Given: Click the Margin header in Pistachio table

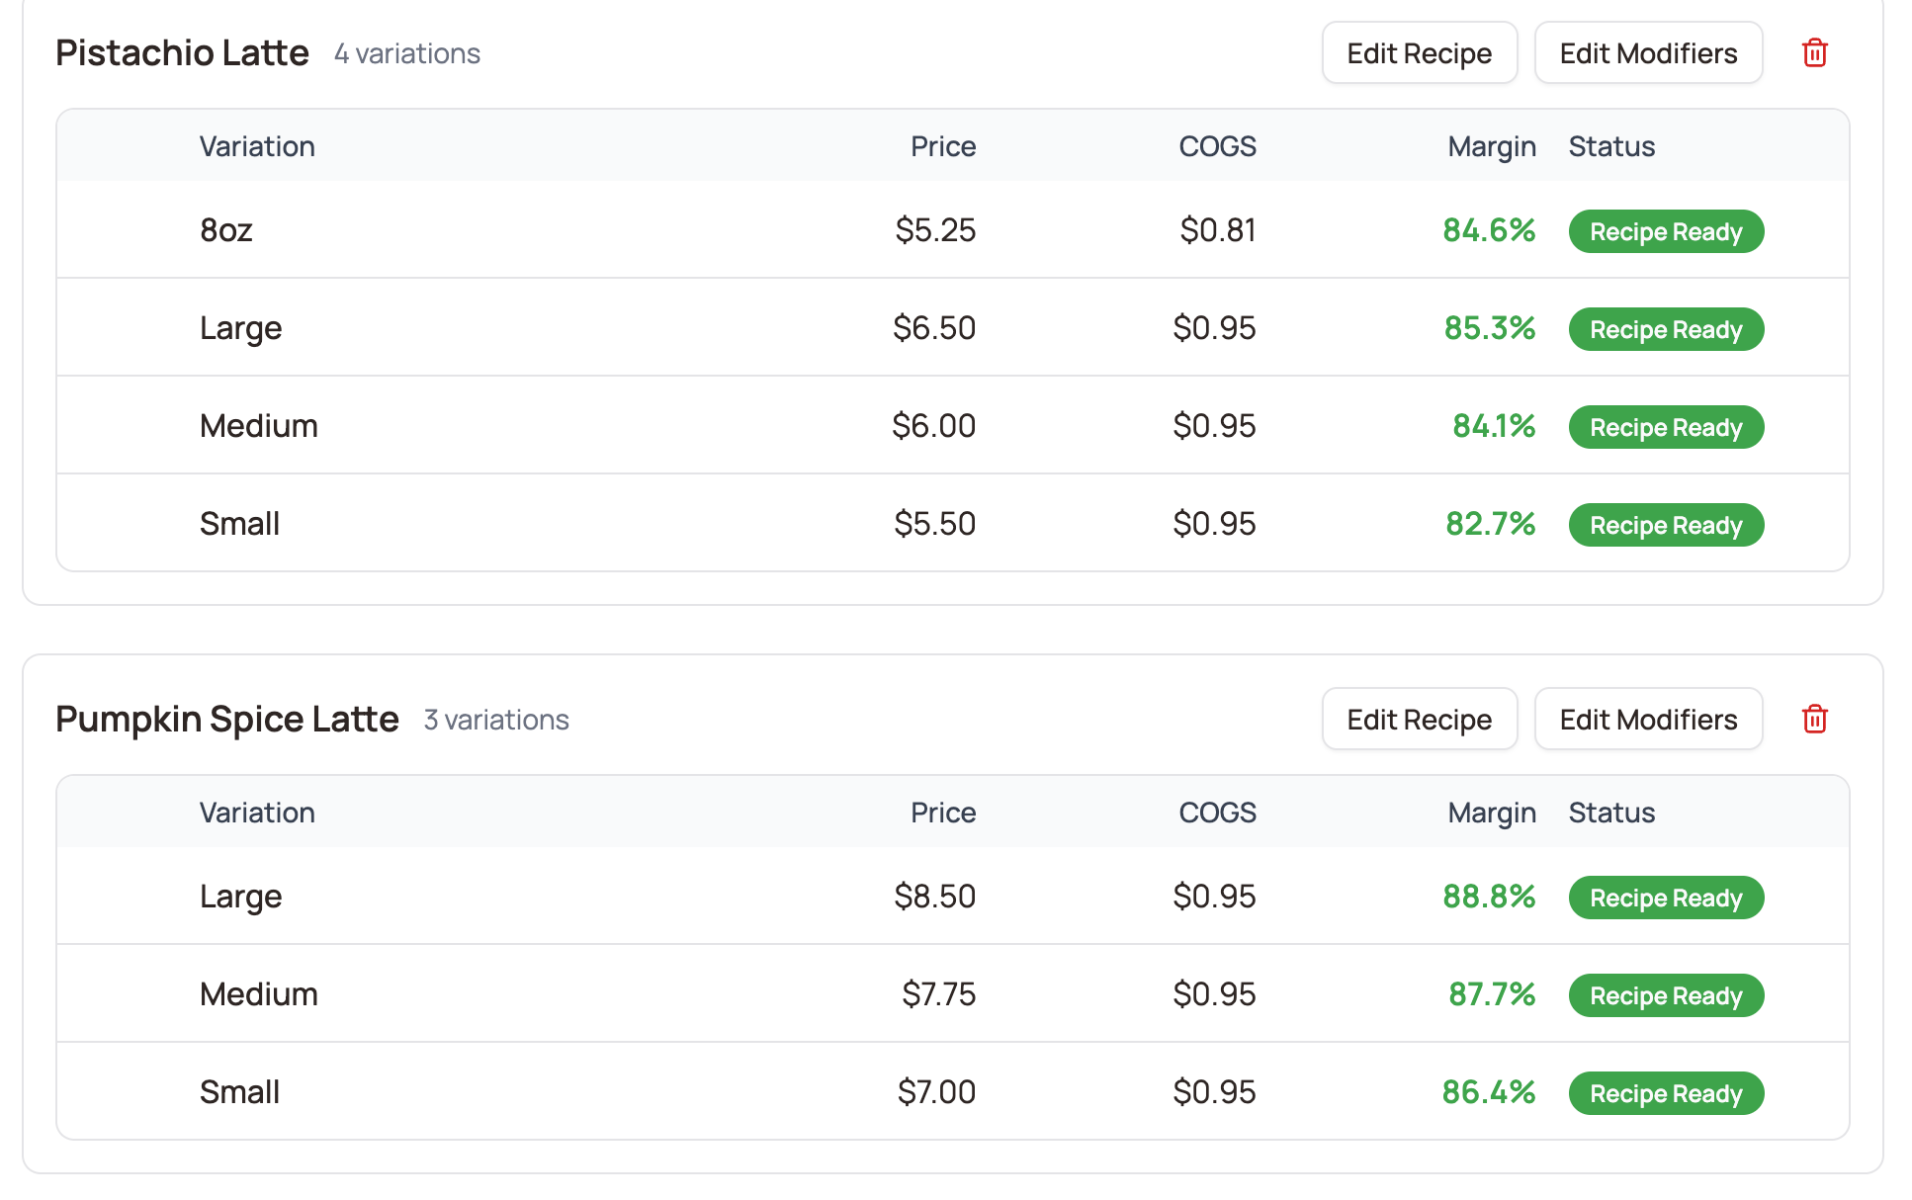Looking at the screenshot, I should (1491, 147).
